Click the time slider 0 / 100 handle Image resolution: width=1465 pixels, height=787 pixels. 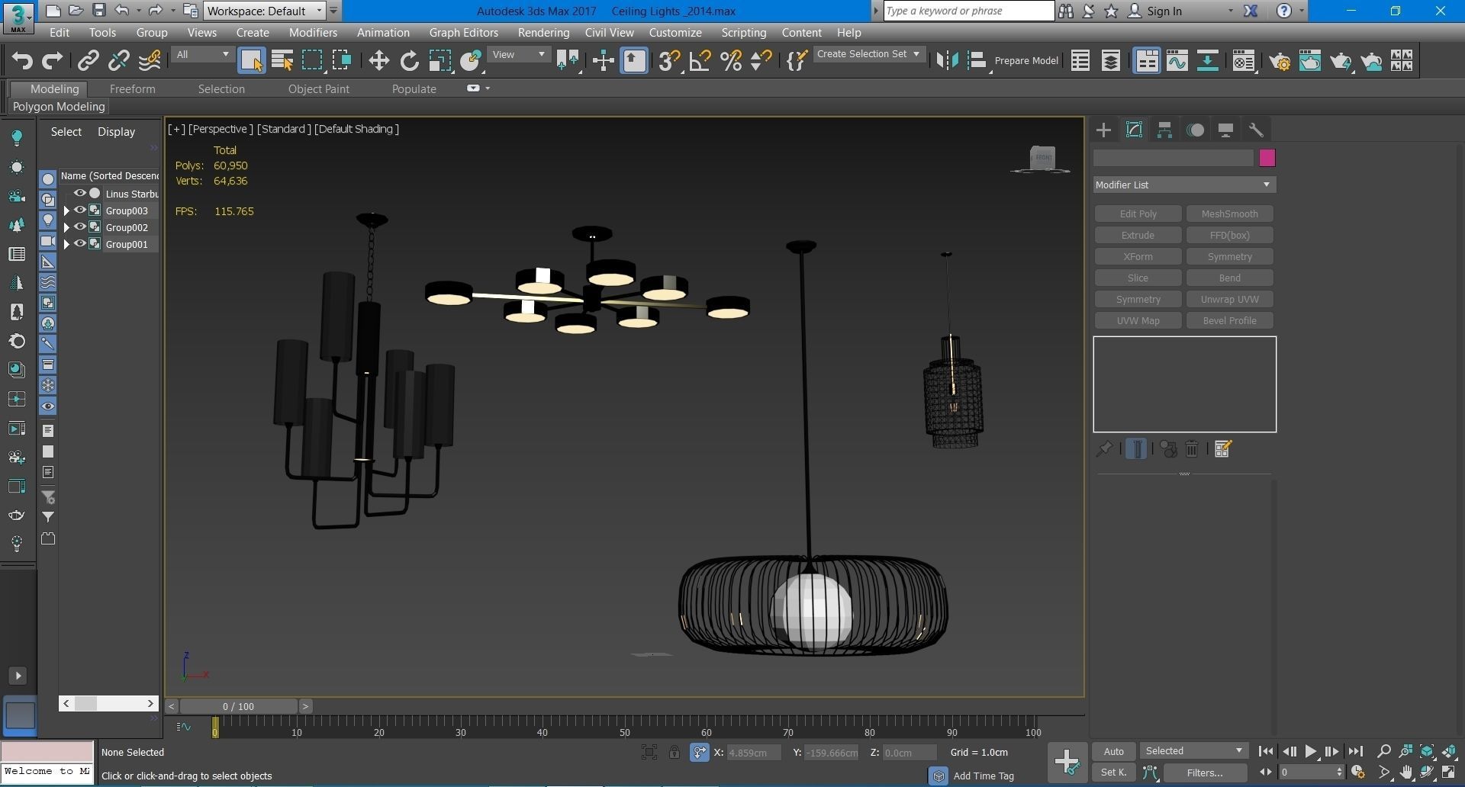239,706
